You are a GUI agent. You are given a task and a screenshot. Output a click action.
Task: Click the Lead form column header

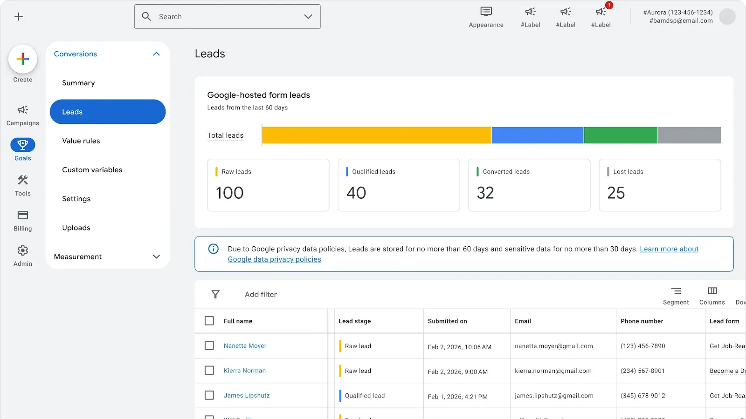click(x=725, y=321)
